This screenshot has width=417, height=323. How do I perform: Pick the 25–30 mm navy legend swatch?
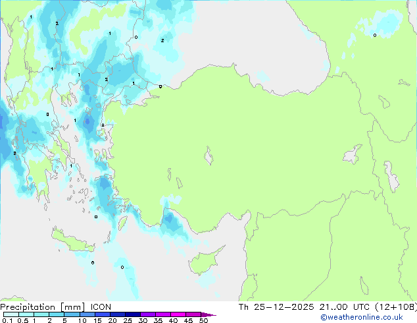click(x=133, y=314)
